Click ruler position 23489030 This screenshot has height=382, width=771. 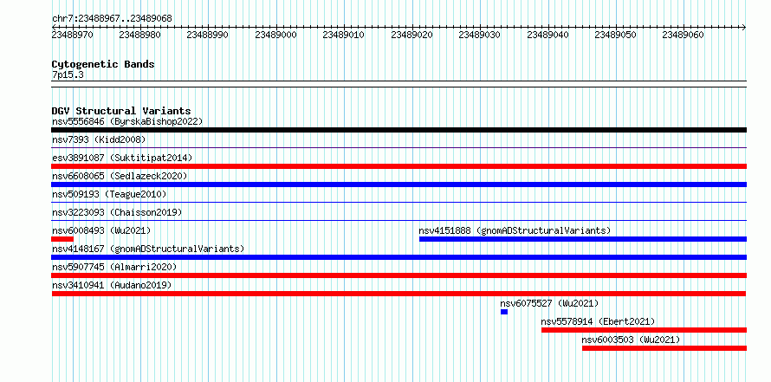click(x=479, y=35)
